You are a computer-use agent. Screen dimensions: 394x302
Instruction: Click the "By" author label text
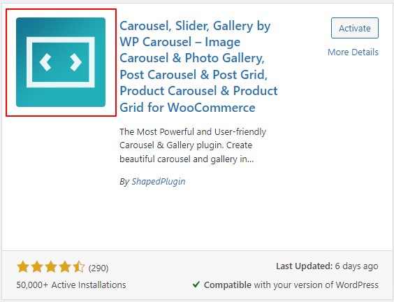point(124,182)
